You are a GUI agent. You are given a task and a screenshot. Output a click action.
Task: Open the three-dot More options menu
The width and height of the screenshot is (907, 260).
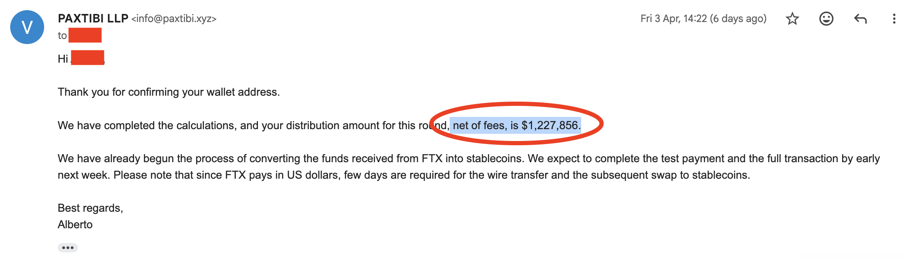coord(894,19)
